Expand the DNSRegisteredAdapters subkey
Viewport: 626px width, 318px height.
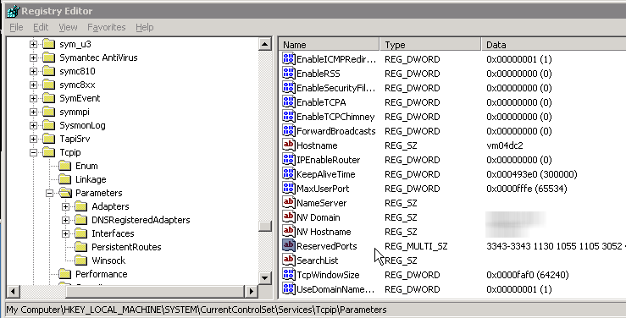pos(65,220)
